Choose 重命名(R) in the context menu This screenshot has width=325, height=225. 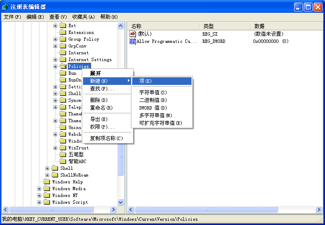pyautogui.click(x=107, y=108)
